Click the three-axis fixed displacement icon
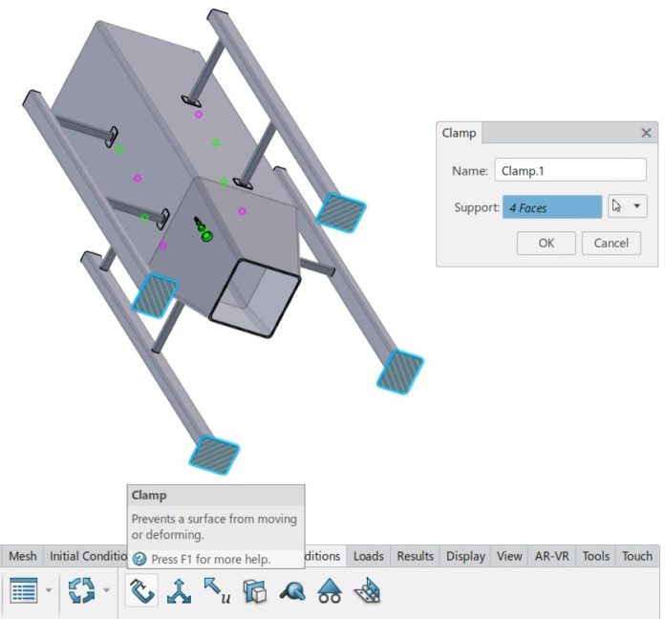 pyautogui.click(x=179, y=591)
